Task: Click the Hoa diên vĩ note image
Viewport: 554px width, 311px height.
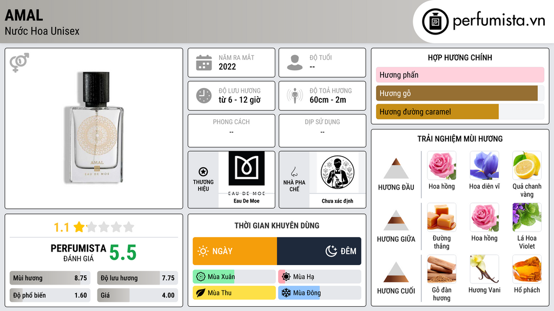Action: (484, 166)
